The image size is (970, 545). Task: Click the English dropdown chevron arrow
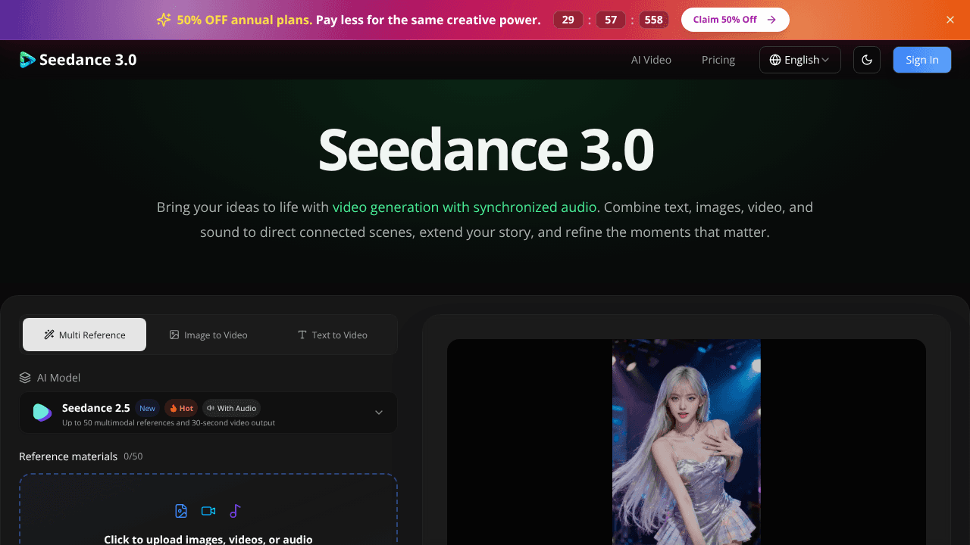tap(825, 60)
